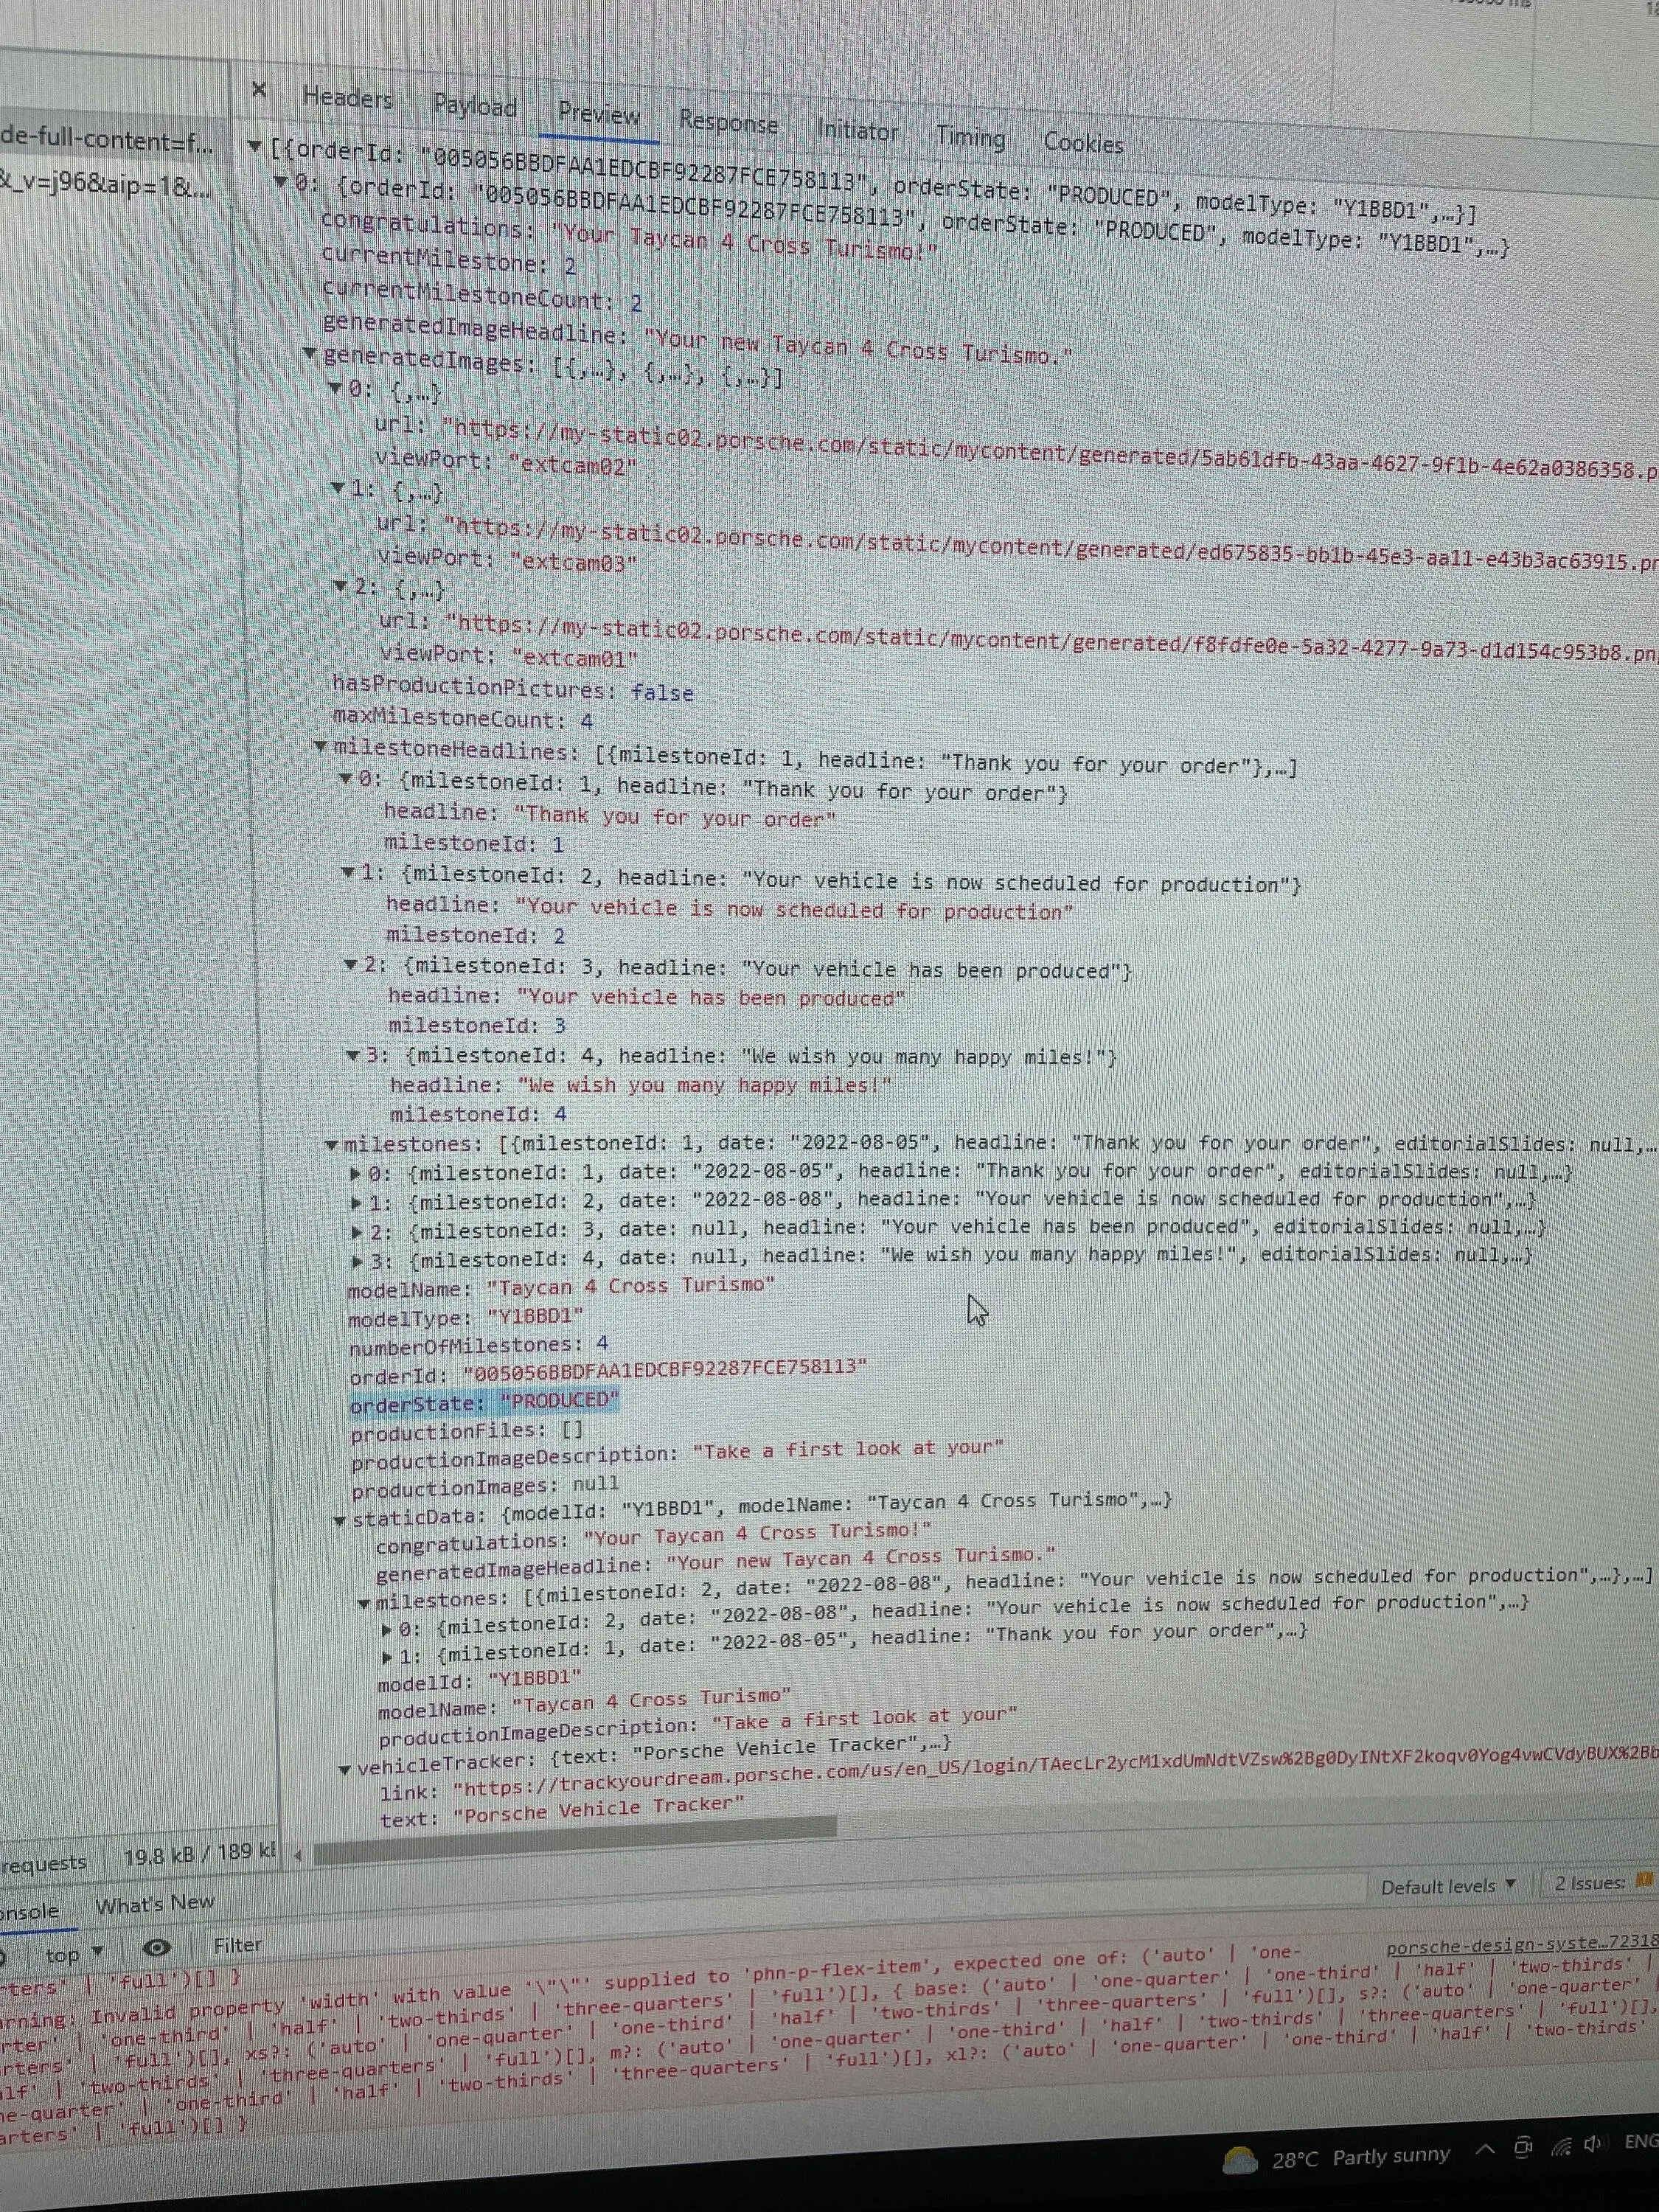Open the Initiator tab
The height and width of the screenshot is (2212, 1659).
[x=857, y=130]
